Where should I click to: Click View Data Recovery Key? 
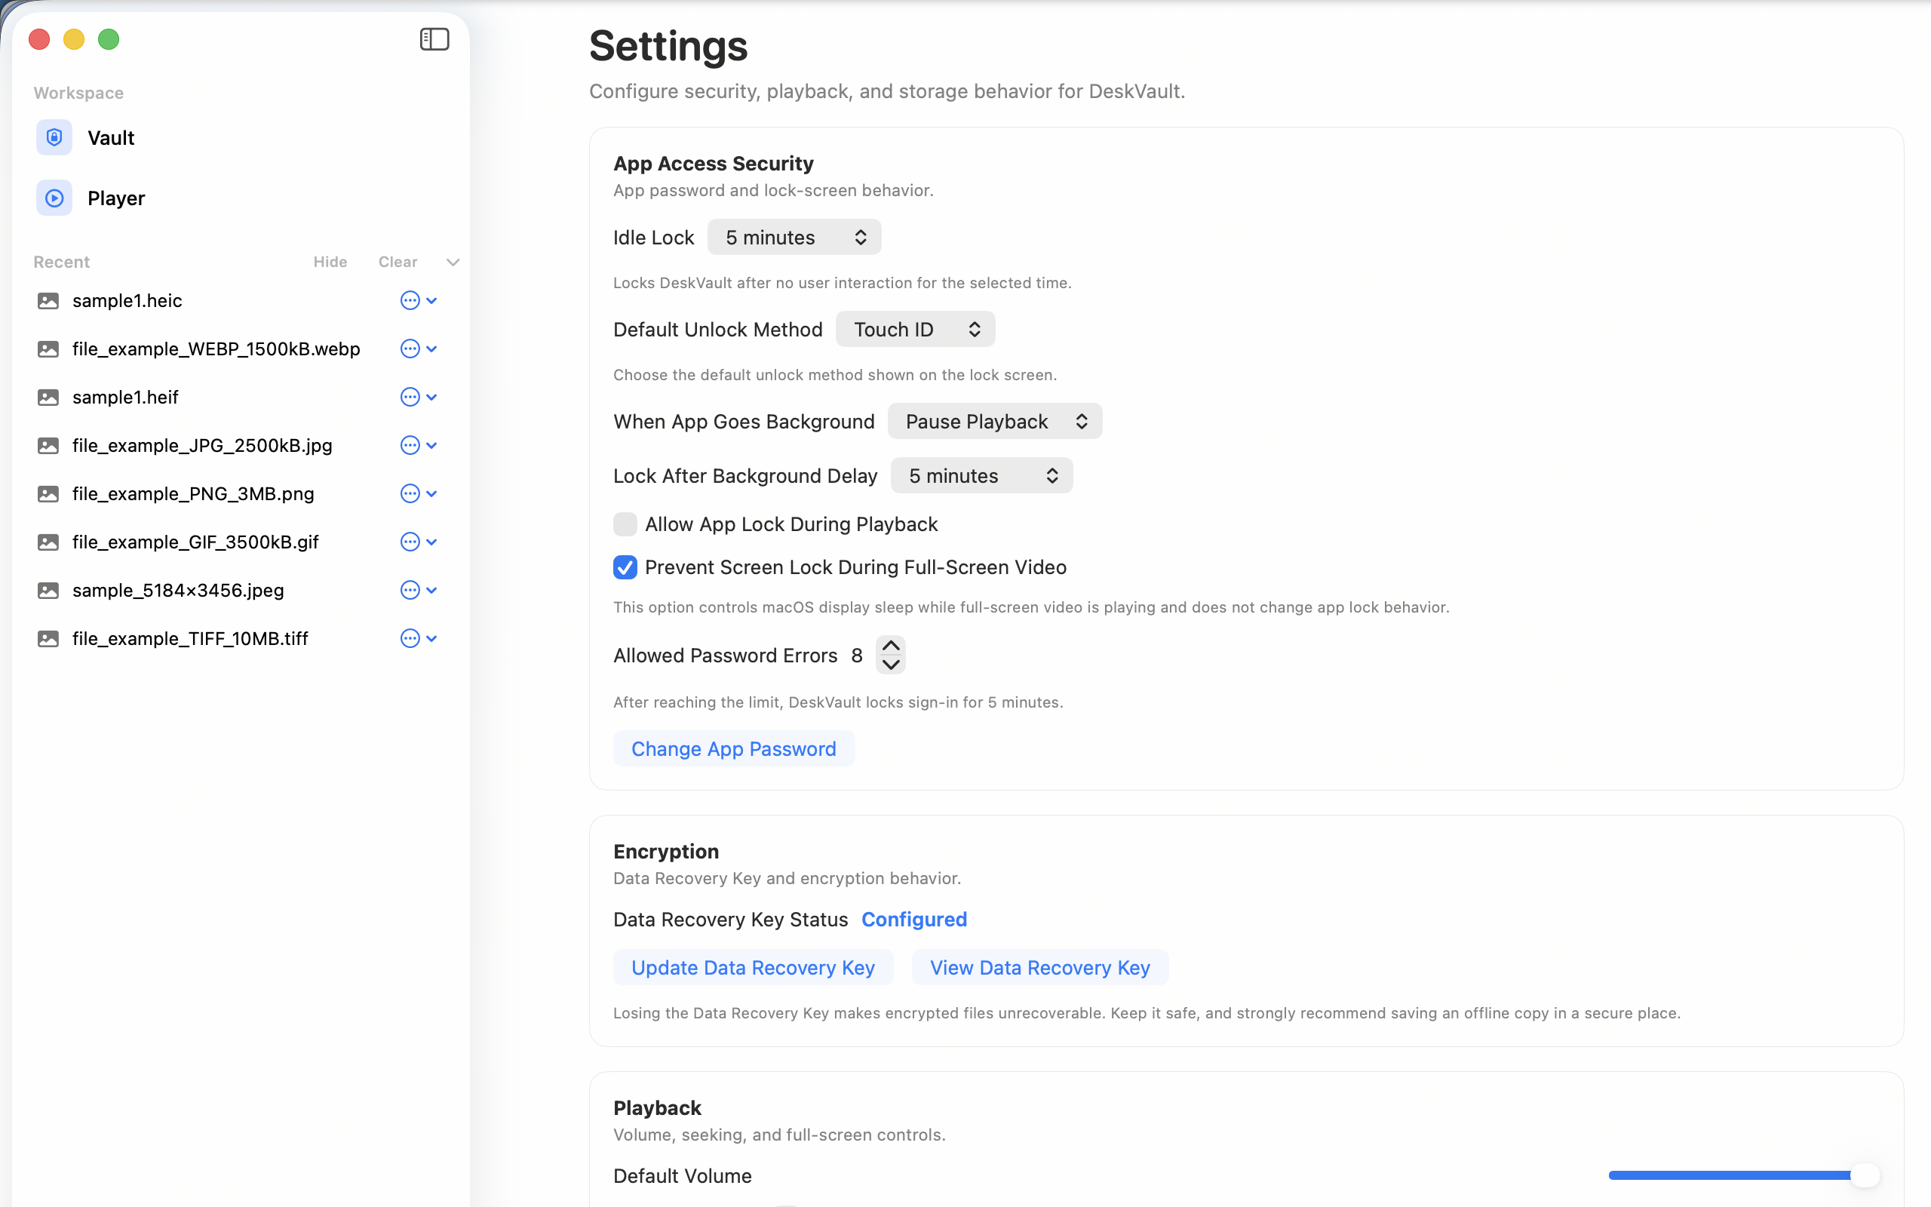1039,966
